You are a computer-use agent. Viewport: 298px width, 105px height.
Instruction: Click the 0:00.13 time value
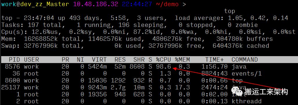click(x=215, y=101)
